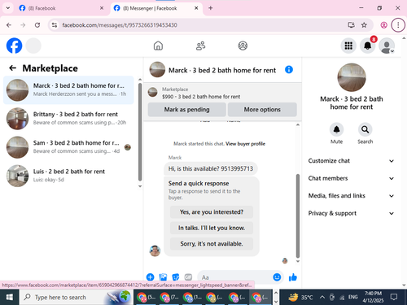Open more actions via the blue plus icon
The image size is (407, 305).
coord(150,277)
